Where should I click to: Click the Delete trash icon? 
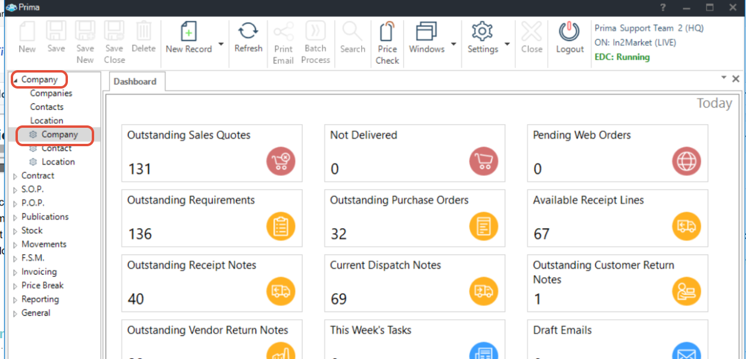pos(144,31)
